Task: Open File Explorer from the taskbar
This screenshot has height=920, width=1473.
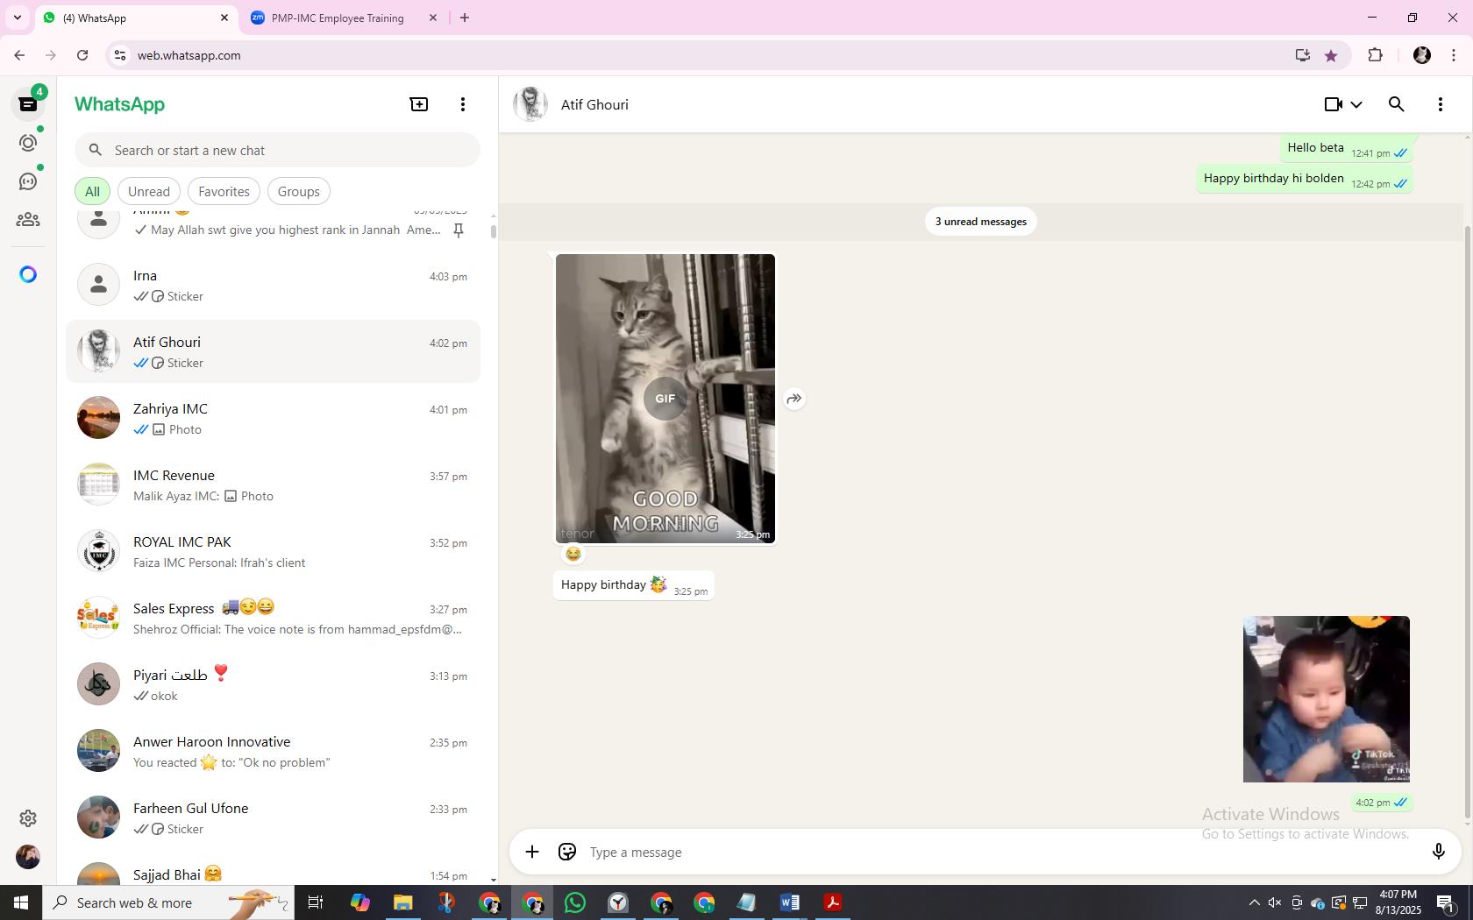Action: click(x=402, y=902)
